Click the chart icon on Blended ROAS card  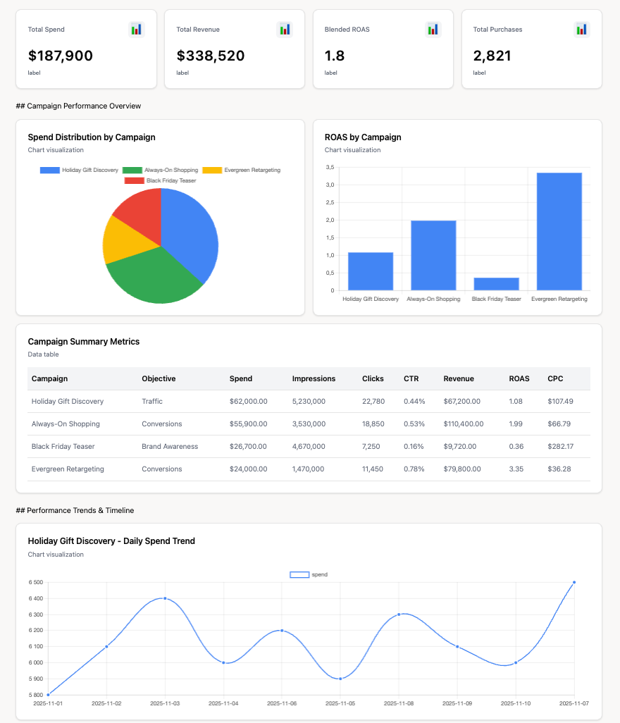point(433,29)
